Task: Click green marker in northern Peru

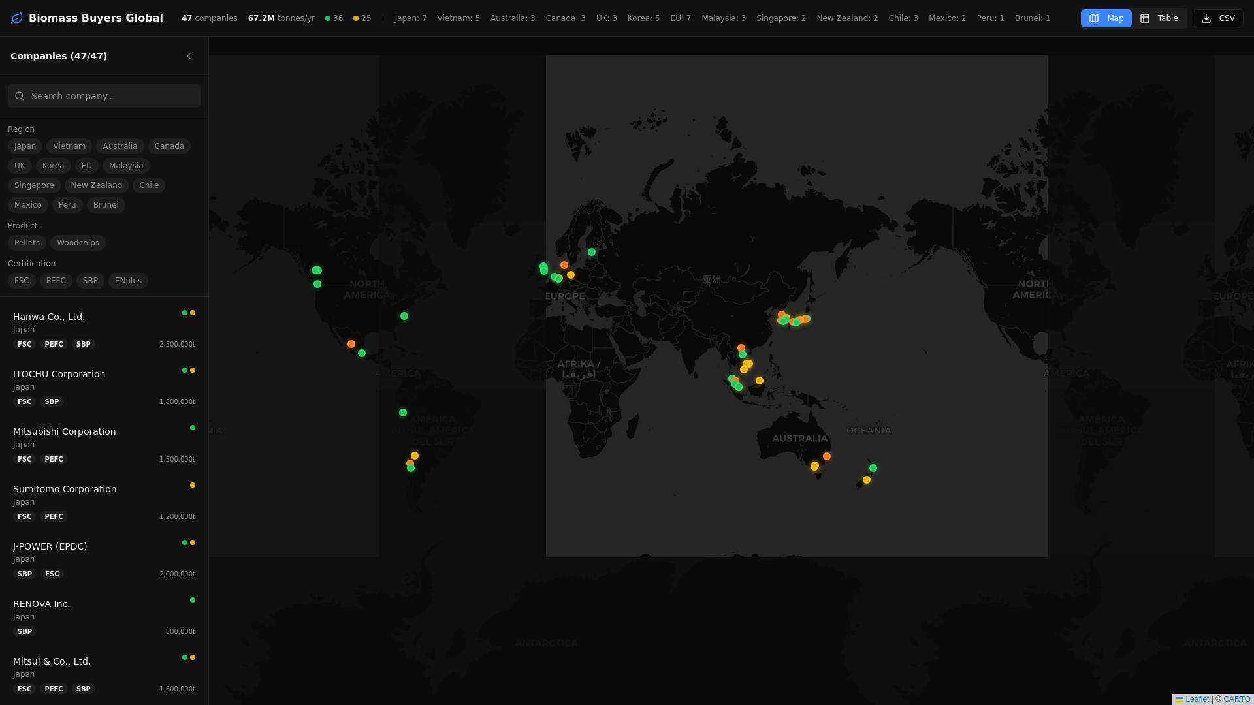Action: [x=403, y=413]
